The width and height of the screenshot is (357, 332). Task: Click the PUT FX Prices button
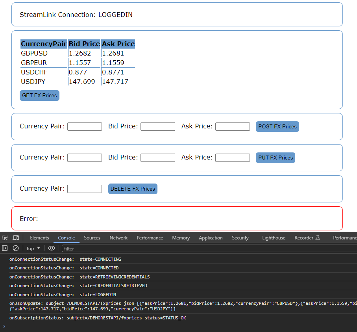[276, 158]
